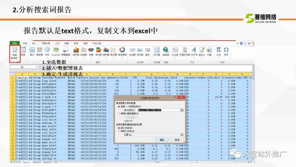Switch to the 开始 Home tab
296x167 pixels.
(x=25, y=43)
